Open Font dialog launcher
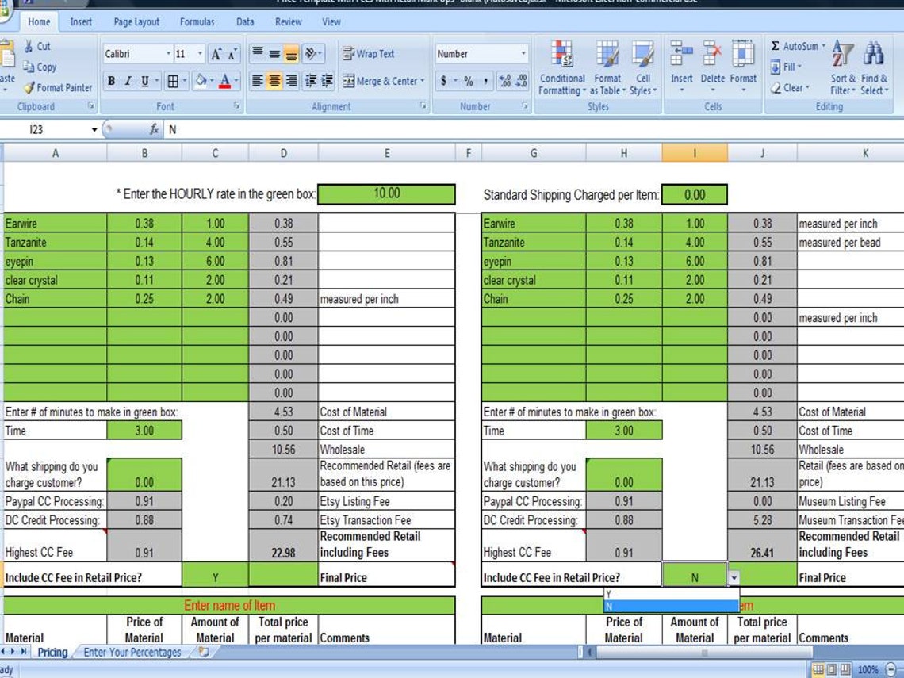This screenshot has height=678, width=904. point(237,105)
